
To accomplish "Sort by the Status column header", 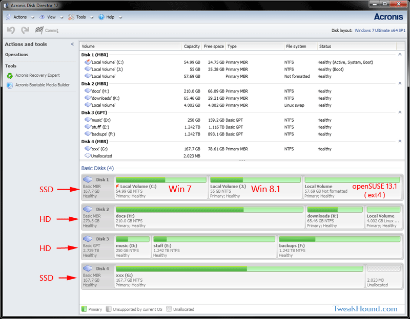I will [x=357, y=47].
